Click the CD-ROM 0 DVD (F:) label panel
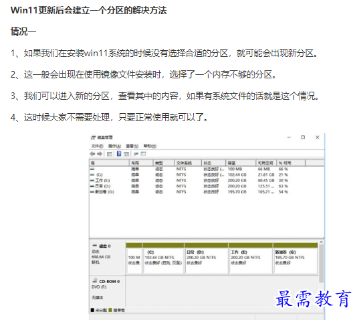Image resolution: width=357 pixels, height=320 pixels. 108,291
